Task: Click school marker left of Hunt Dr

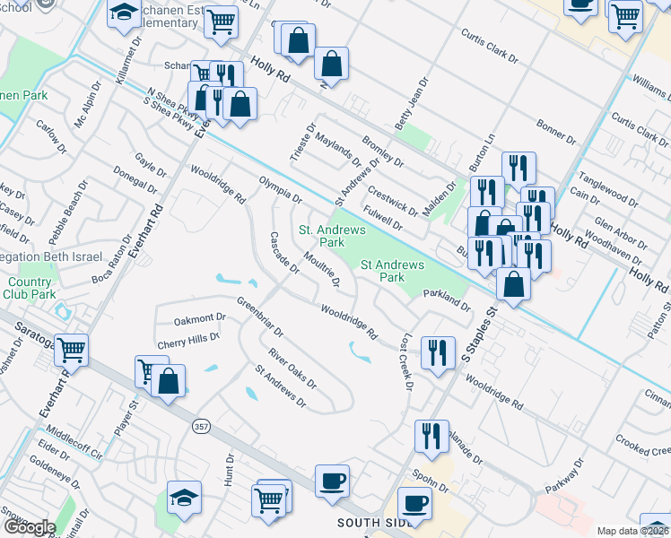Action: point(184,499)
